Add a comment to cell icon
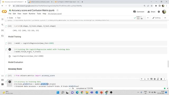 point(151,79)
